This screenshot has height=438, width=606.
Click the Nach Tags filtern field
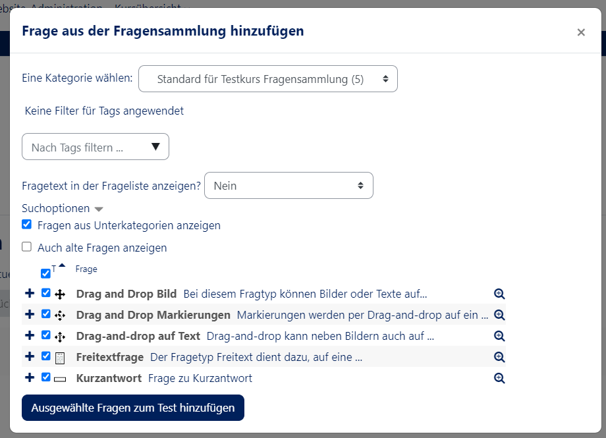(x=95, y=147)
